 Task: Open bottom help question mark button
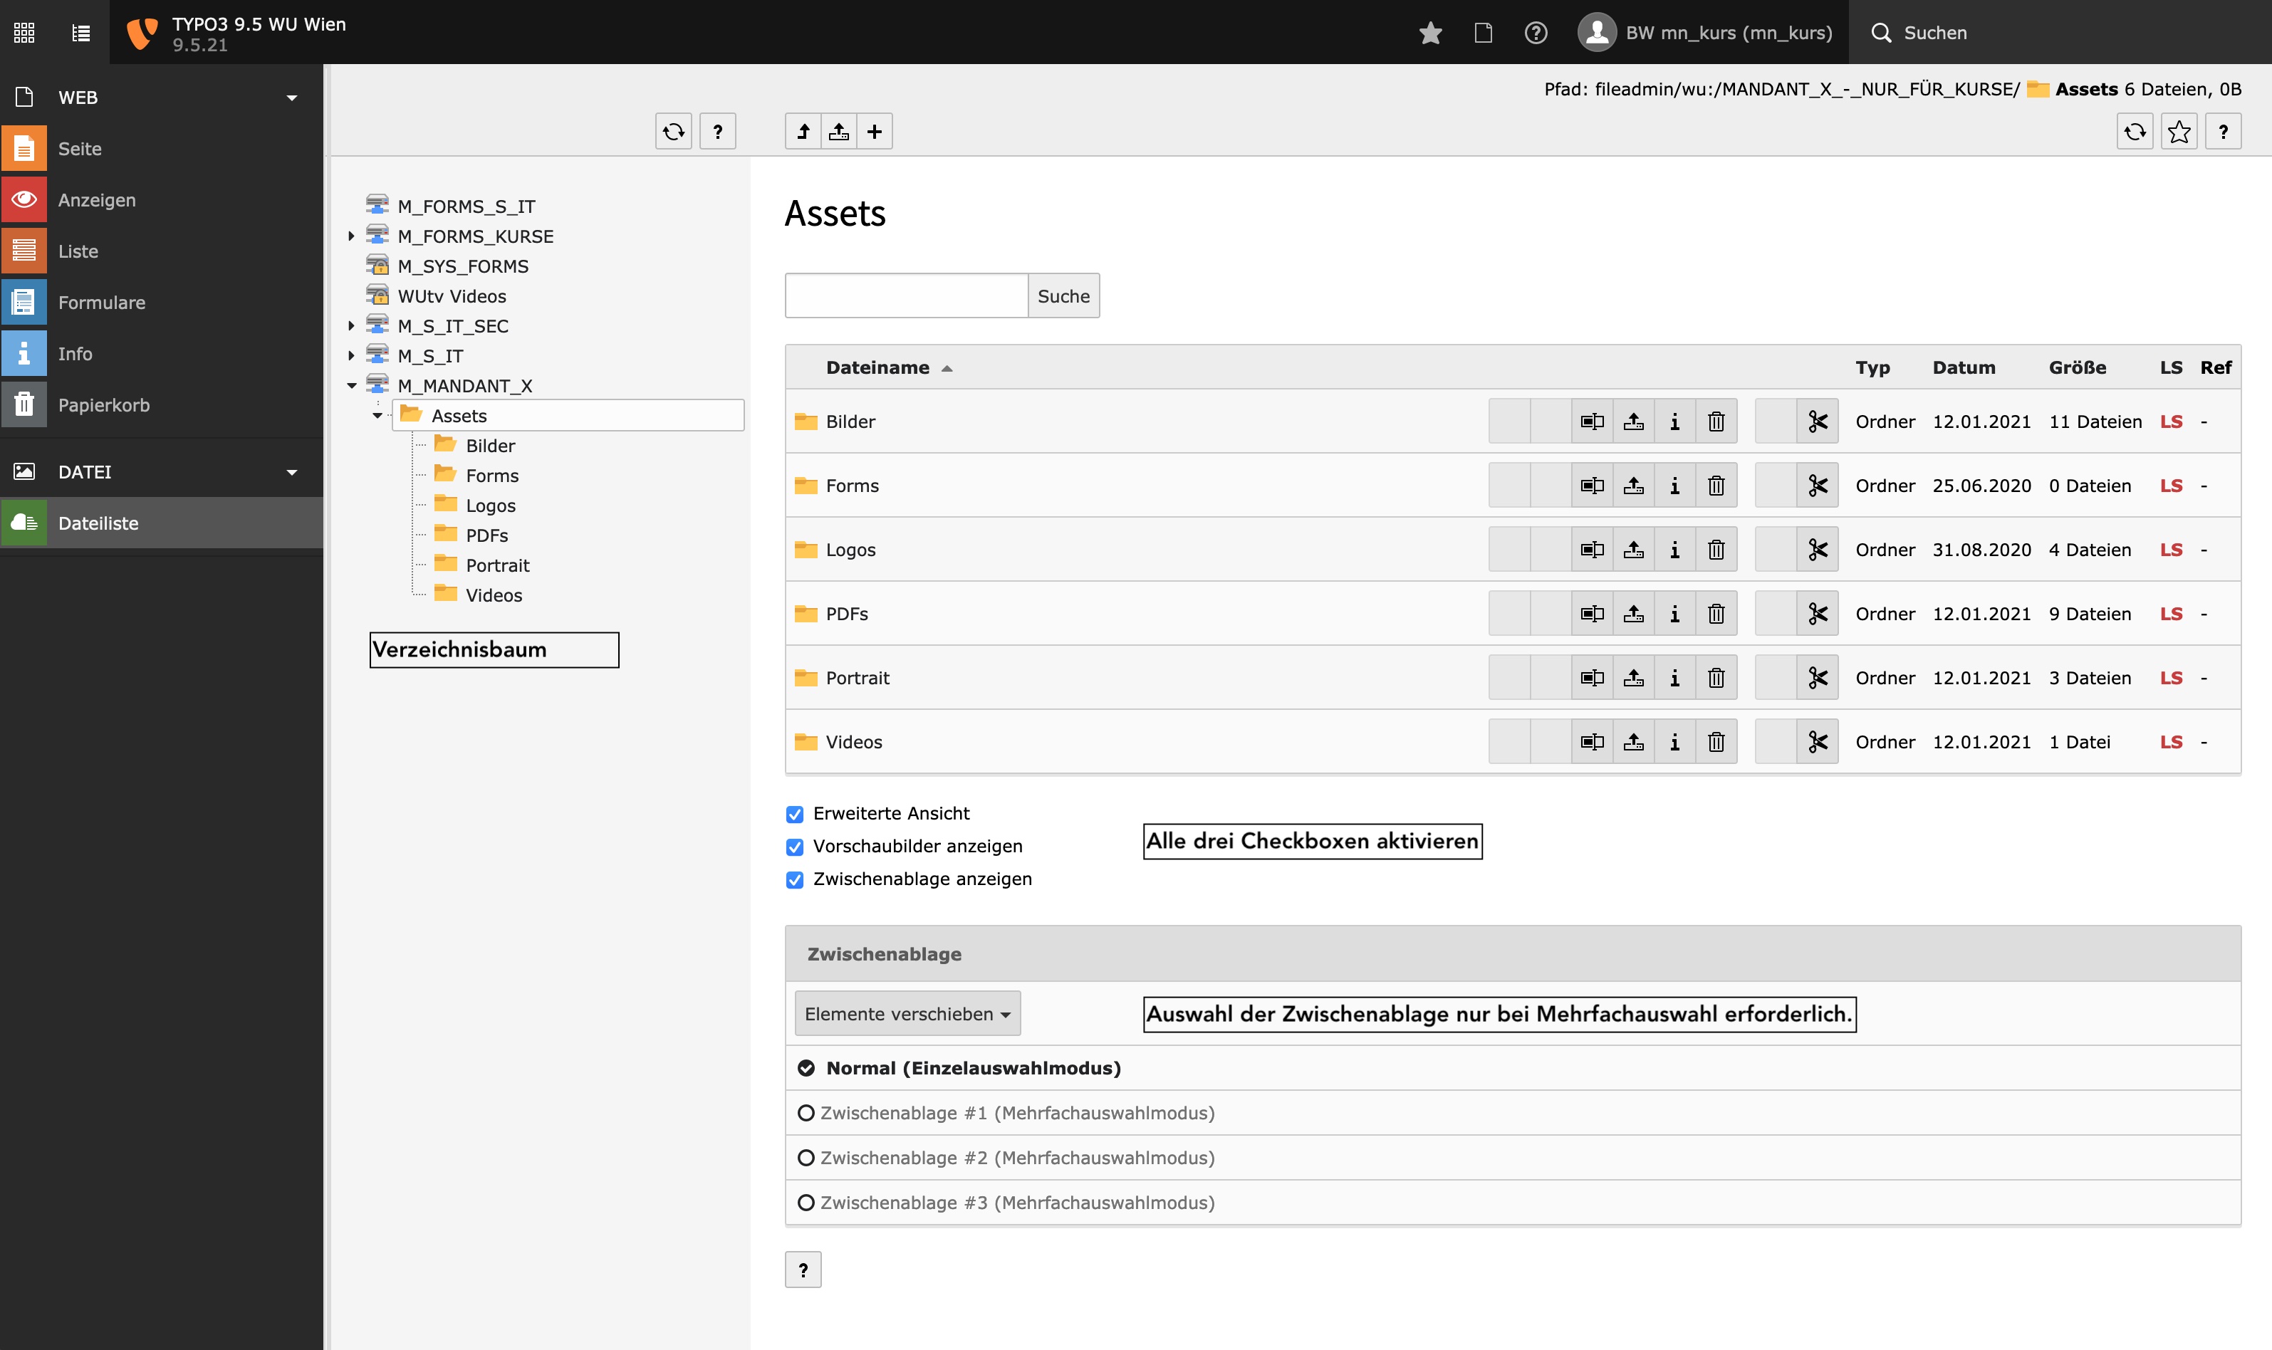803,1270
